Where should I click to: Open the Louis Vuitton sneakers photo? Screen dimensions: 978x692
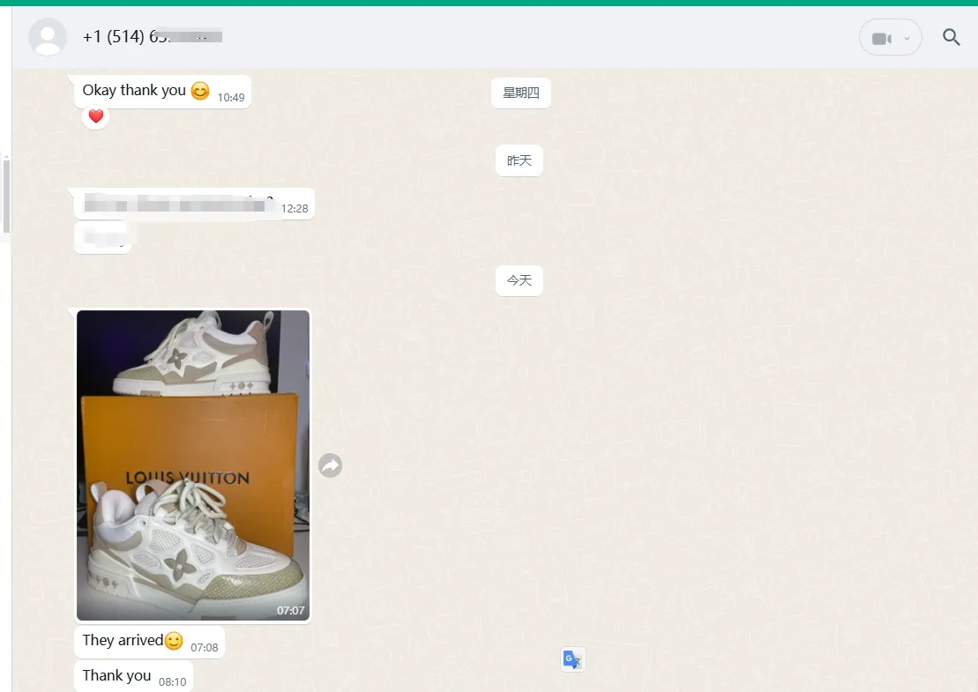[x=193, y=465]
